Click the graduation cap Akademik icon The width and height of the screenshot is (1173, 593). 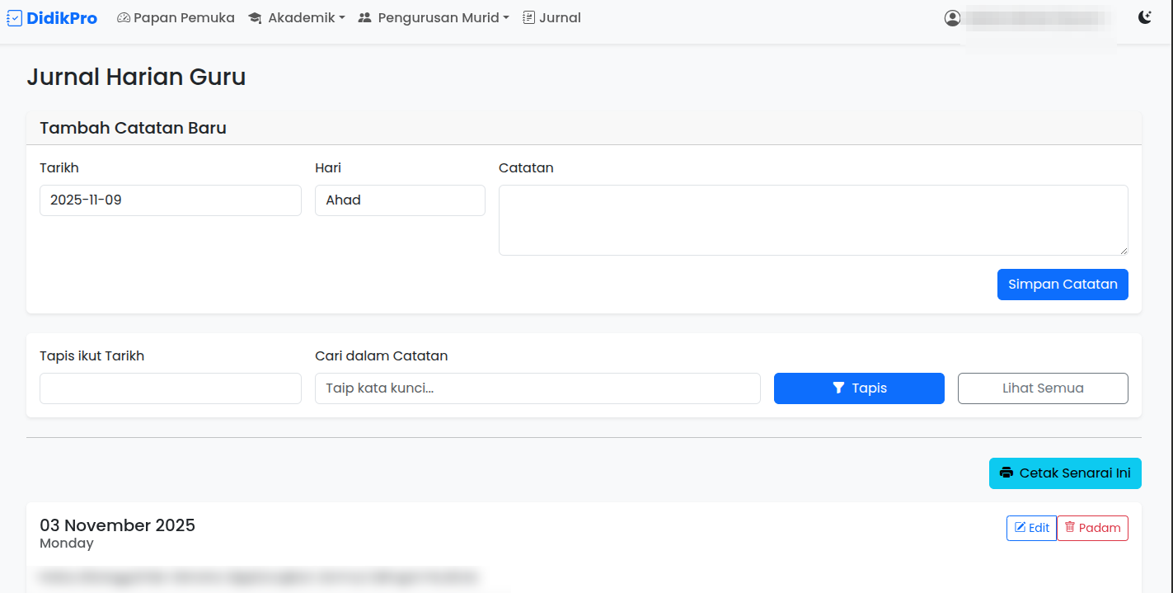click(255, 18)
